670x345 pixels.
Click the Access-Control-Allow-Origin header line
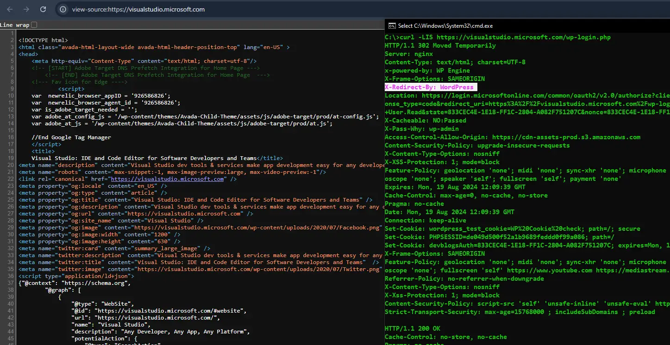coord(513,137)
